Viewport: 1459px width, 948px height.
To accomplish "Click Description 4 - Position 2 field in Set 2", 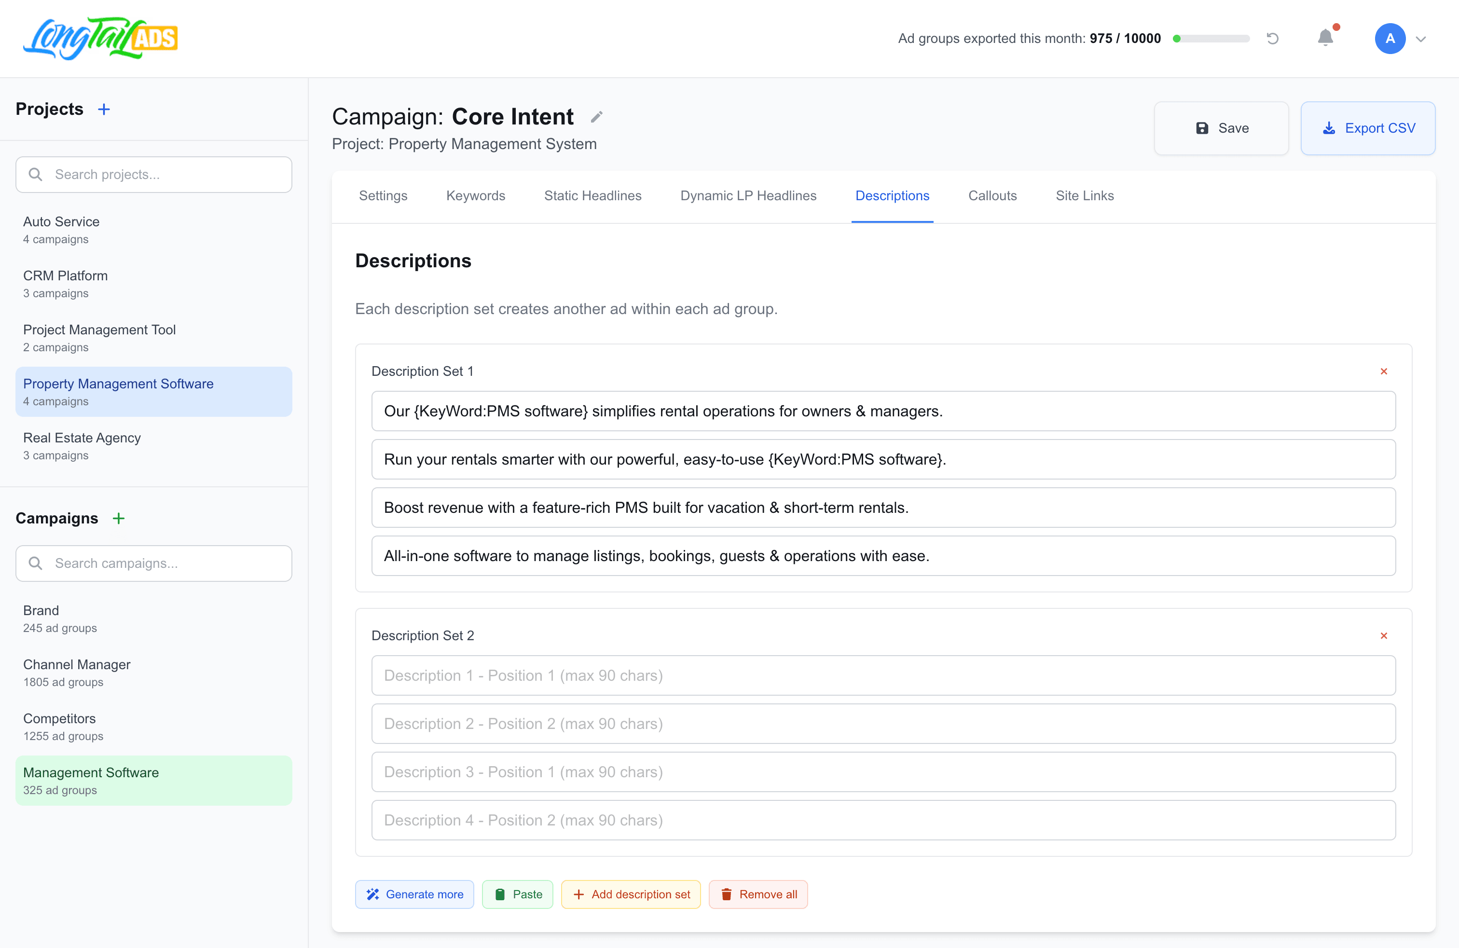I will pos(883,820).
